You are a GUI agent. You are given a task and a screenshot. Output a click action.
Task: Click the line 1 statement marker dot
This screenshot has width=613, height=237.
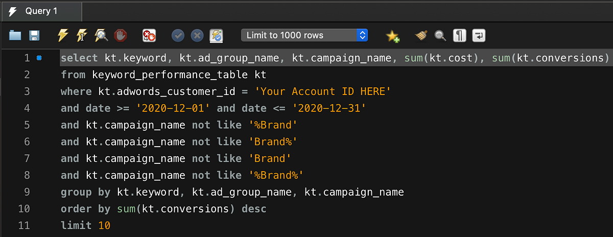[x=40, y=58]
